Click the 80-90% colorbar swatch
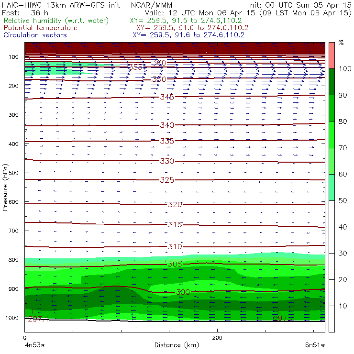 point(332,108)
